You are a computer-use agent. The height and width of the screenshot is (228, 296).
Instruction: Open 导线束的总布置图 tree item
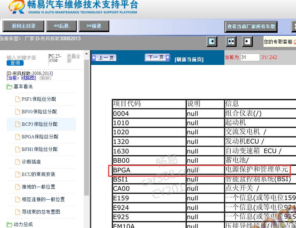[41, 212]
